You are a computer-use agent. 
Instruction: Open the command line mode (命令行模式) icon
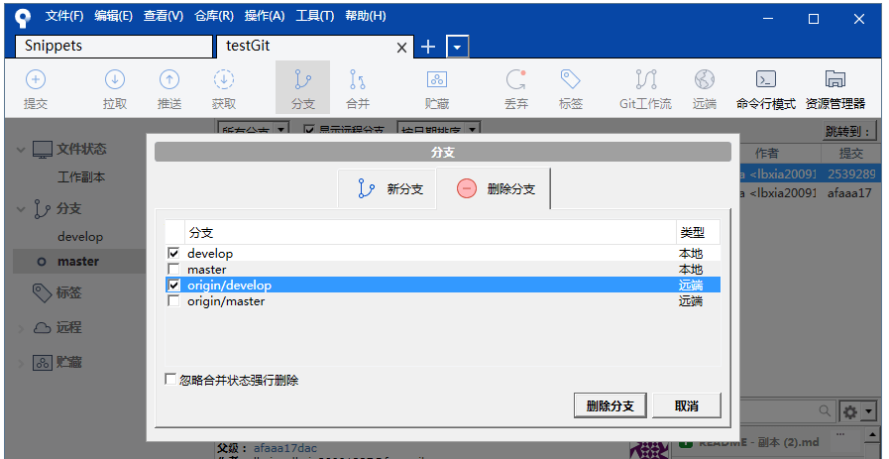tap(766, 79)
